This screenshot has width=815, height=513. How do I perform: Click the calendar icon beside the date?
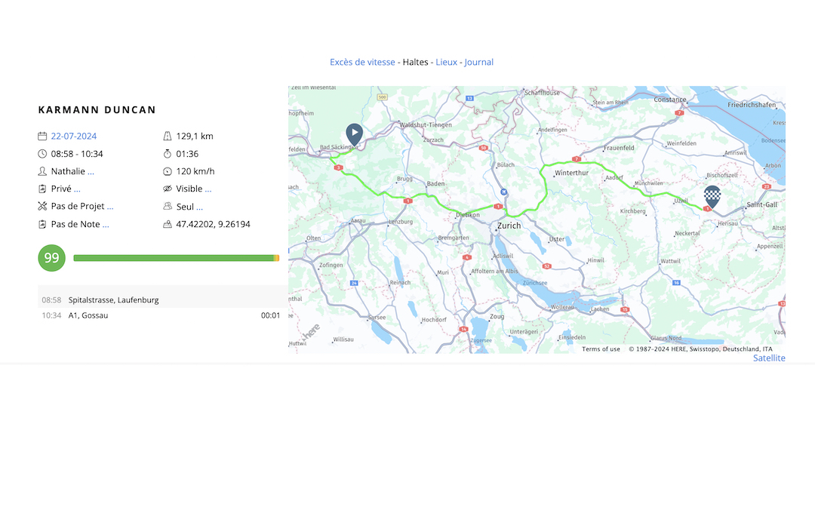(42, 137)
